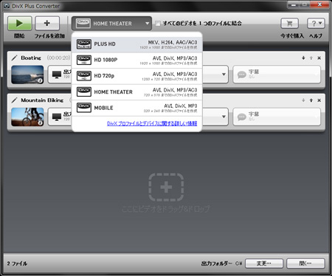
Task: Add a file with the plus button
Action: [47, 24]
